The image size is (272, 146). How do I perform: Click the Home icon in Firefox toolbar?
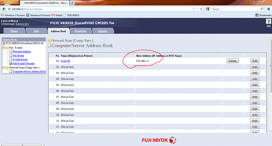(x=269, y=9)
